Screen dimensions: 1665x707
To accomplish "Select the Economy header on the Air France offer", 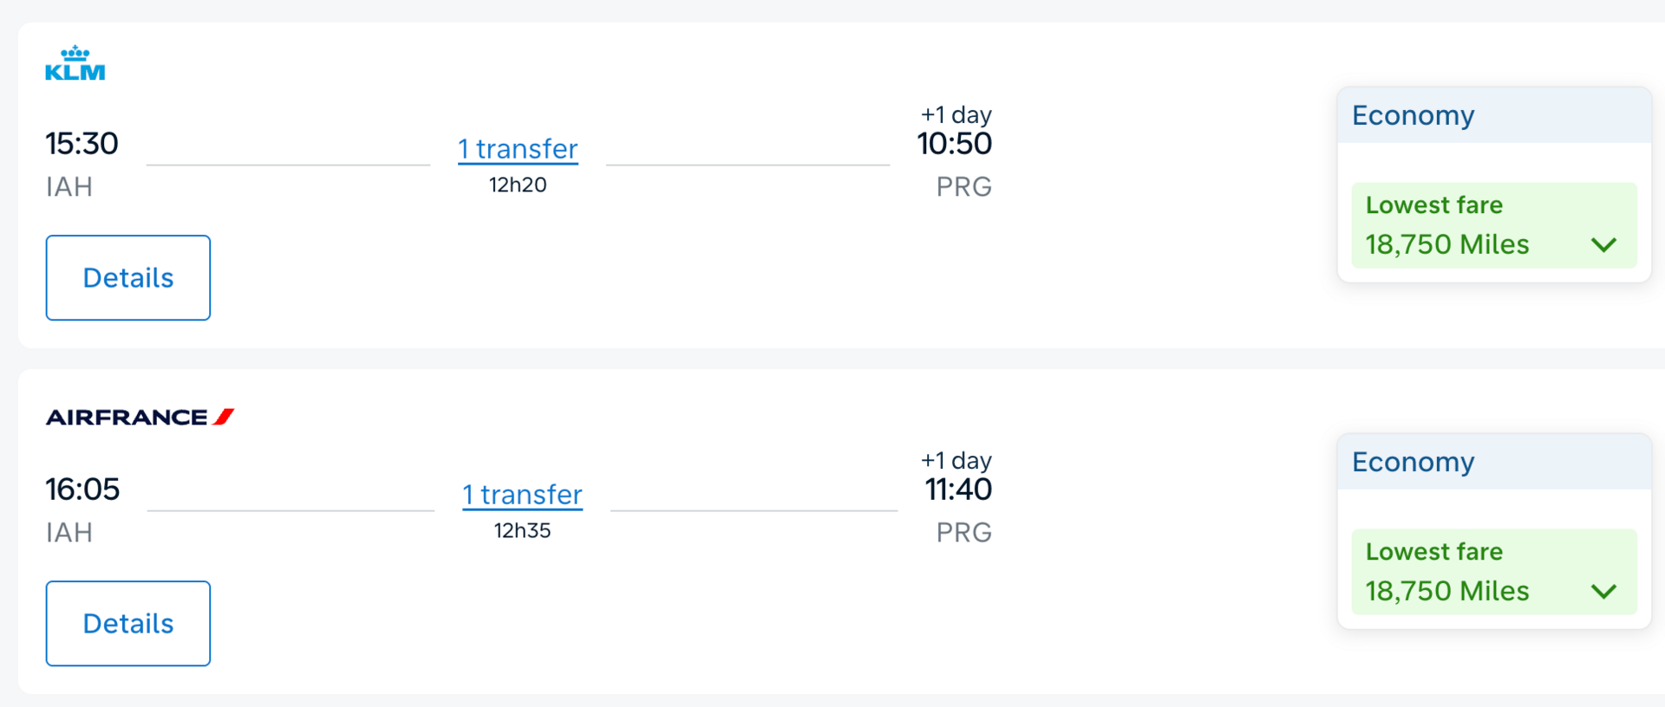I will tap(1413, 461).
